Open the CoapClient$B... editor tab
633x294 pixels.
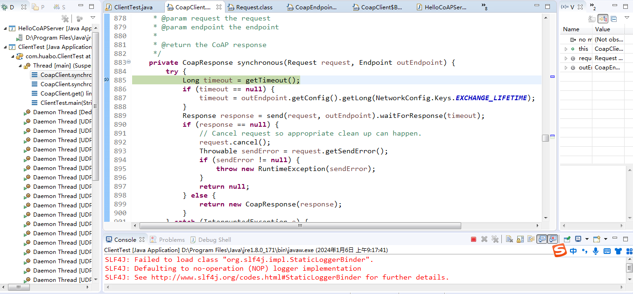pyautogui.click(x=377, y=7)
